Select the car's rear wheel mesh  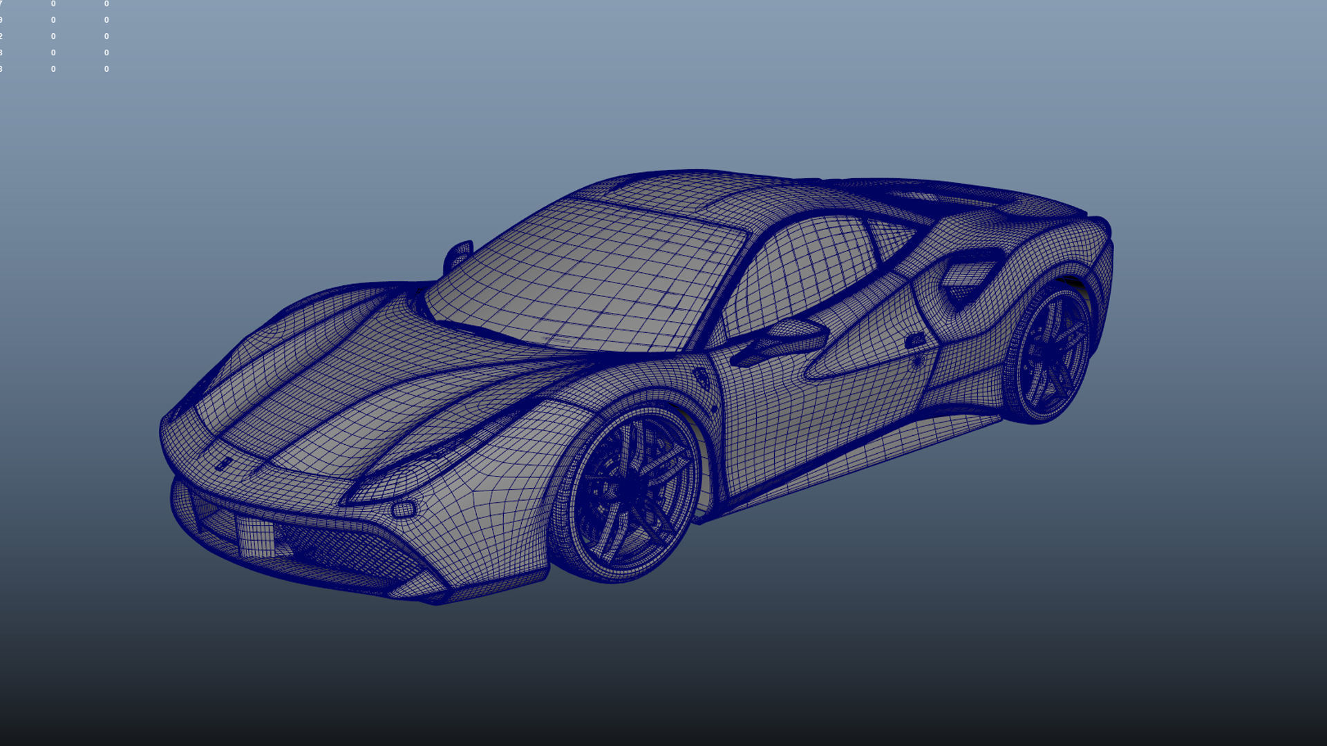[1047, 352]
